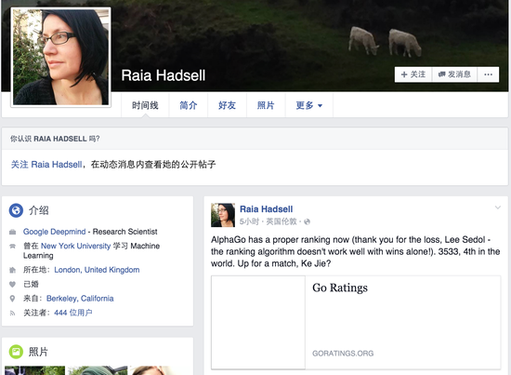Open the Google Deepmind link

click(54, 232)
